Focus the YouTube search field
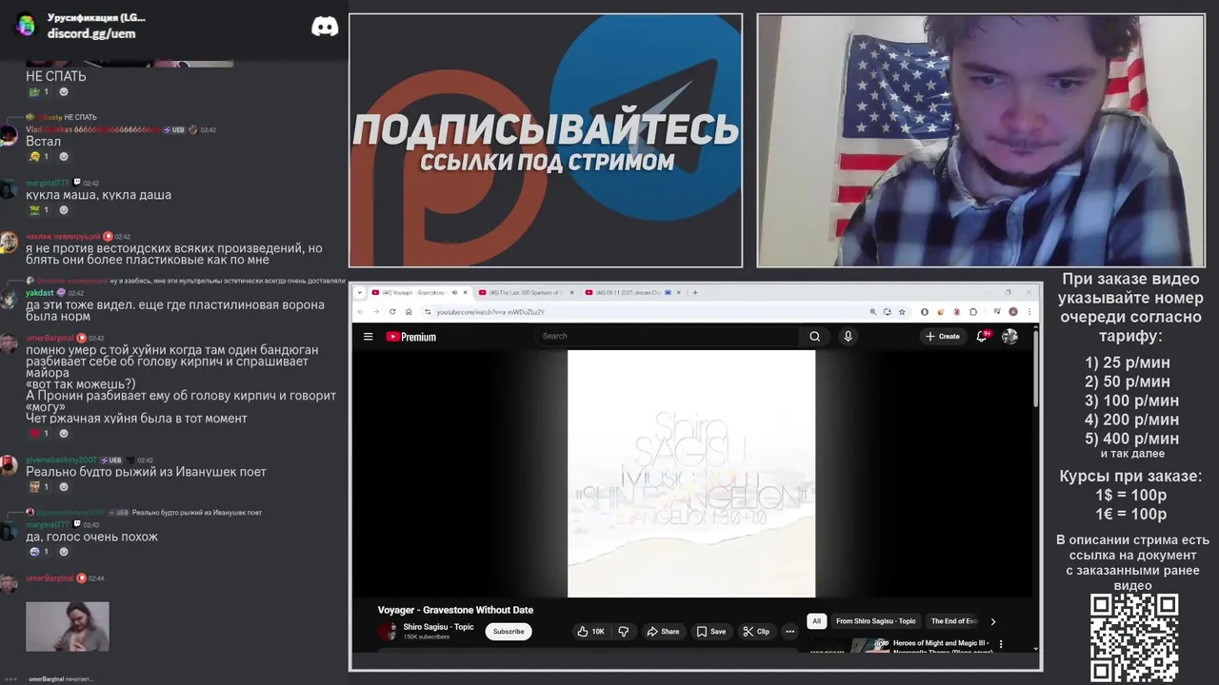The image size is (1219, 685). pos(668,336)
